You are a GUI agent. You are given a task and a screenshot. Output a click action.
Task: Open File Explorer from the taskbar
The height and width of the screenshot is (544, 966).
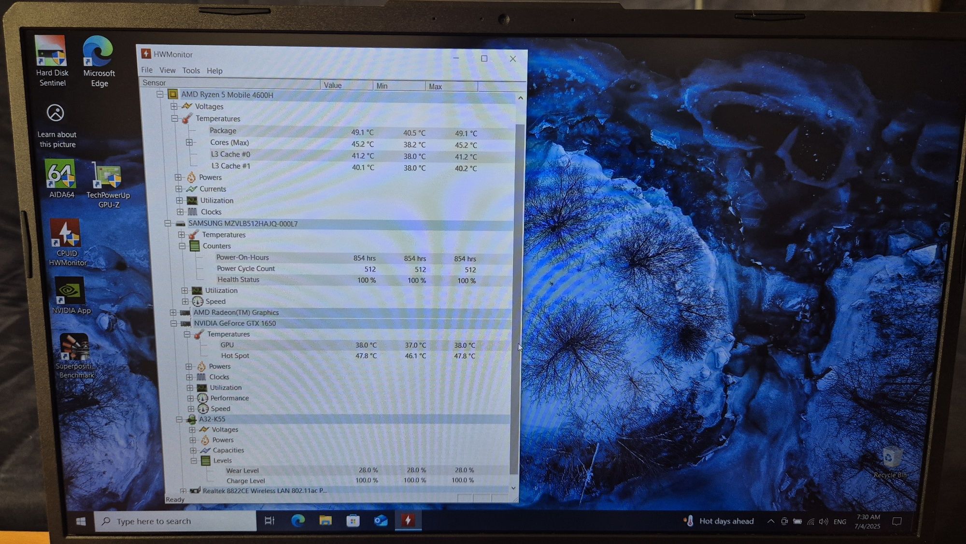tap(326, 521)
